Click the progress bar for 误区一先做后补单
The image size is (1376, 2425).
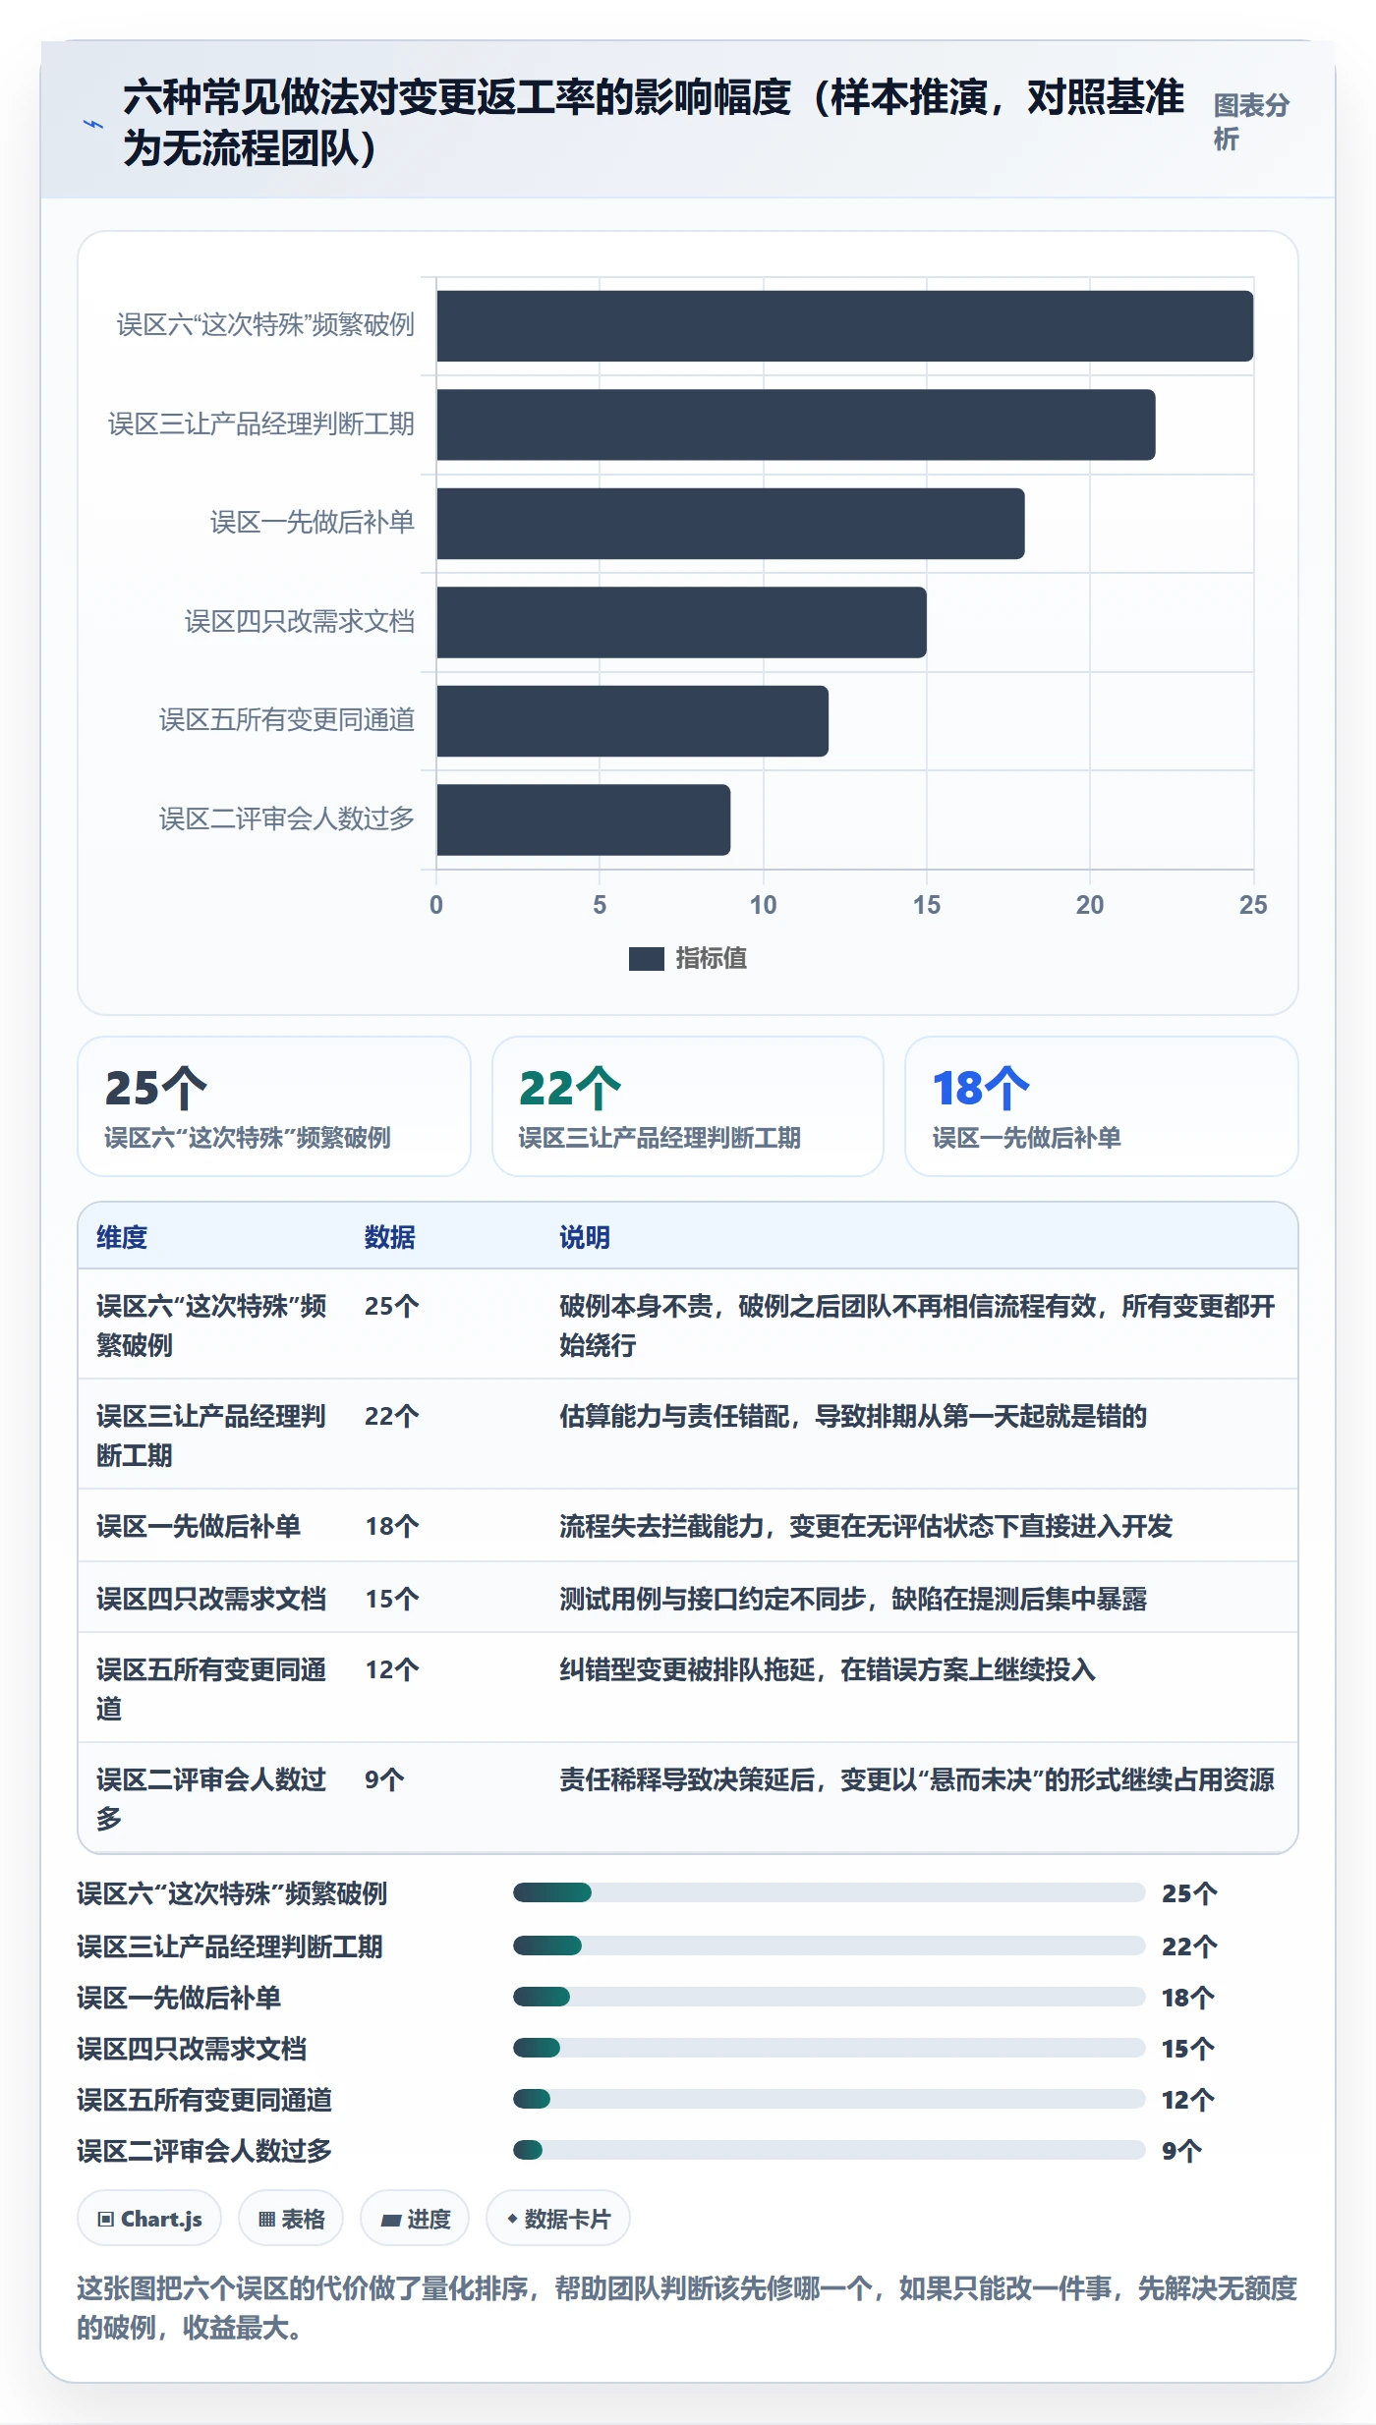(829, 1997)
